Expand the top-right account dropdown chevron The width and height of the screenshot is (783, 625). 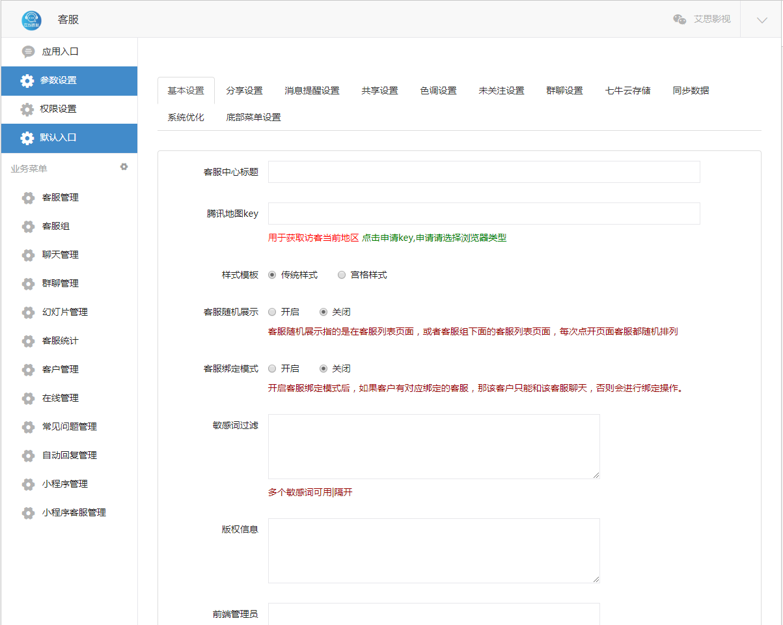coord(762,20)
